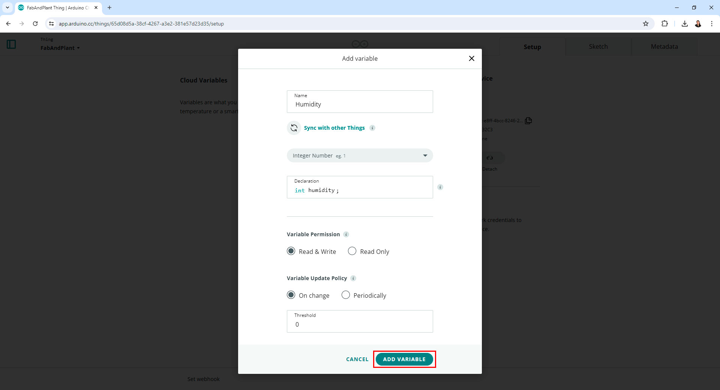
Task: Expand the FabAndPlant thing name dropdown
Action: (x=60, y=48)
